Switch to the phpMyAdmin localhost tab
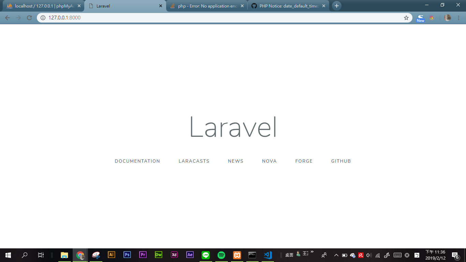 (43, 6)
